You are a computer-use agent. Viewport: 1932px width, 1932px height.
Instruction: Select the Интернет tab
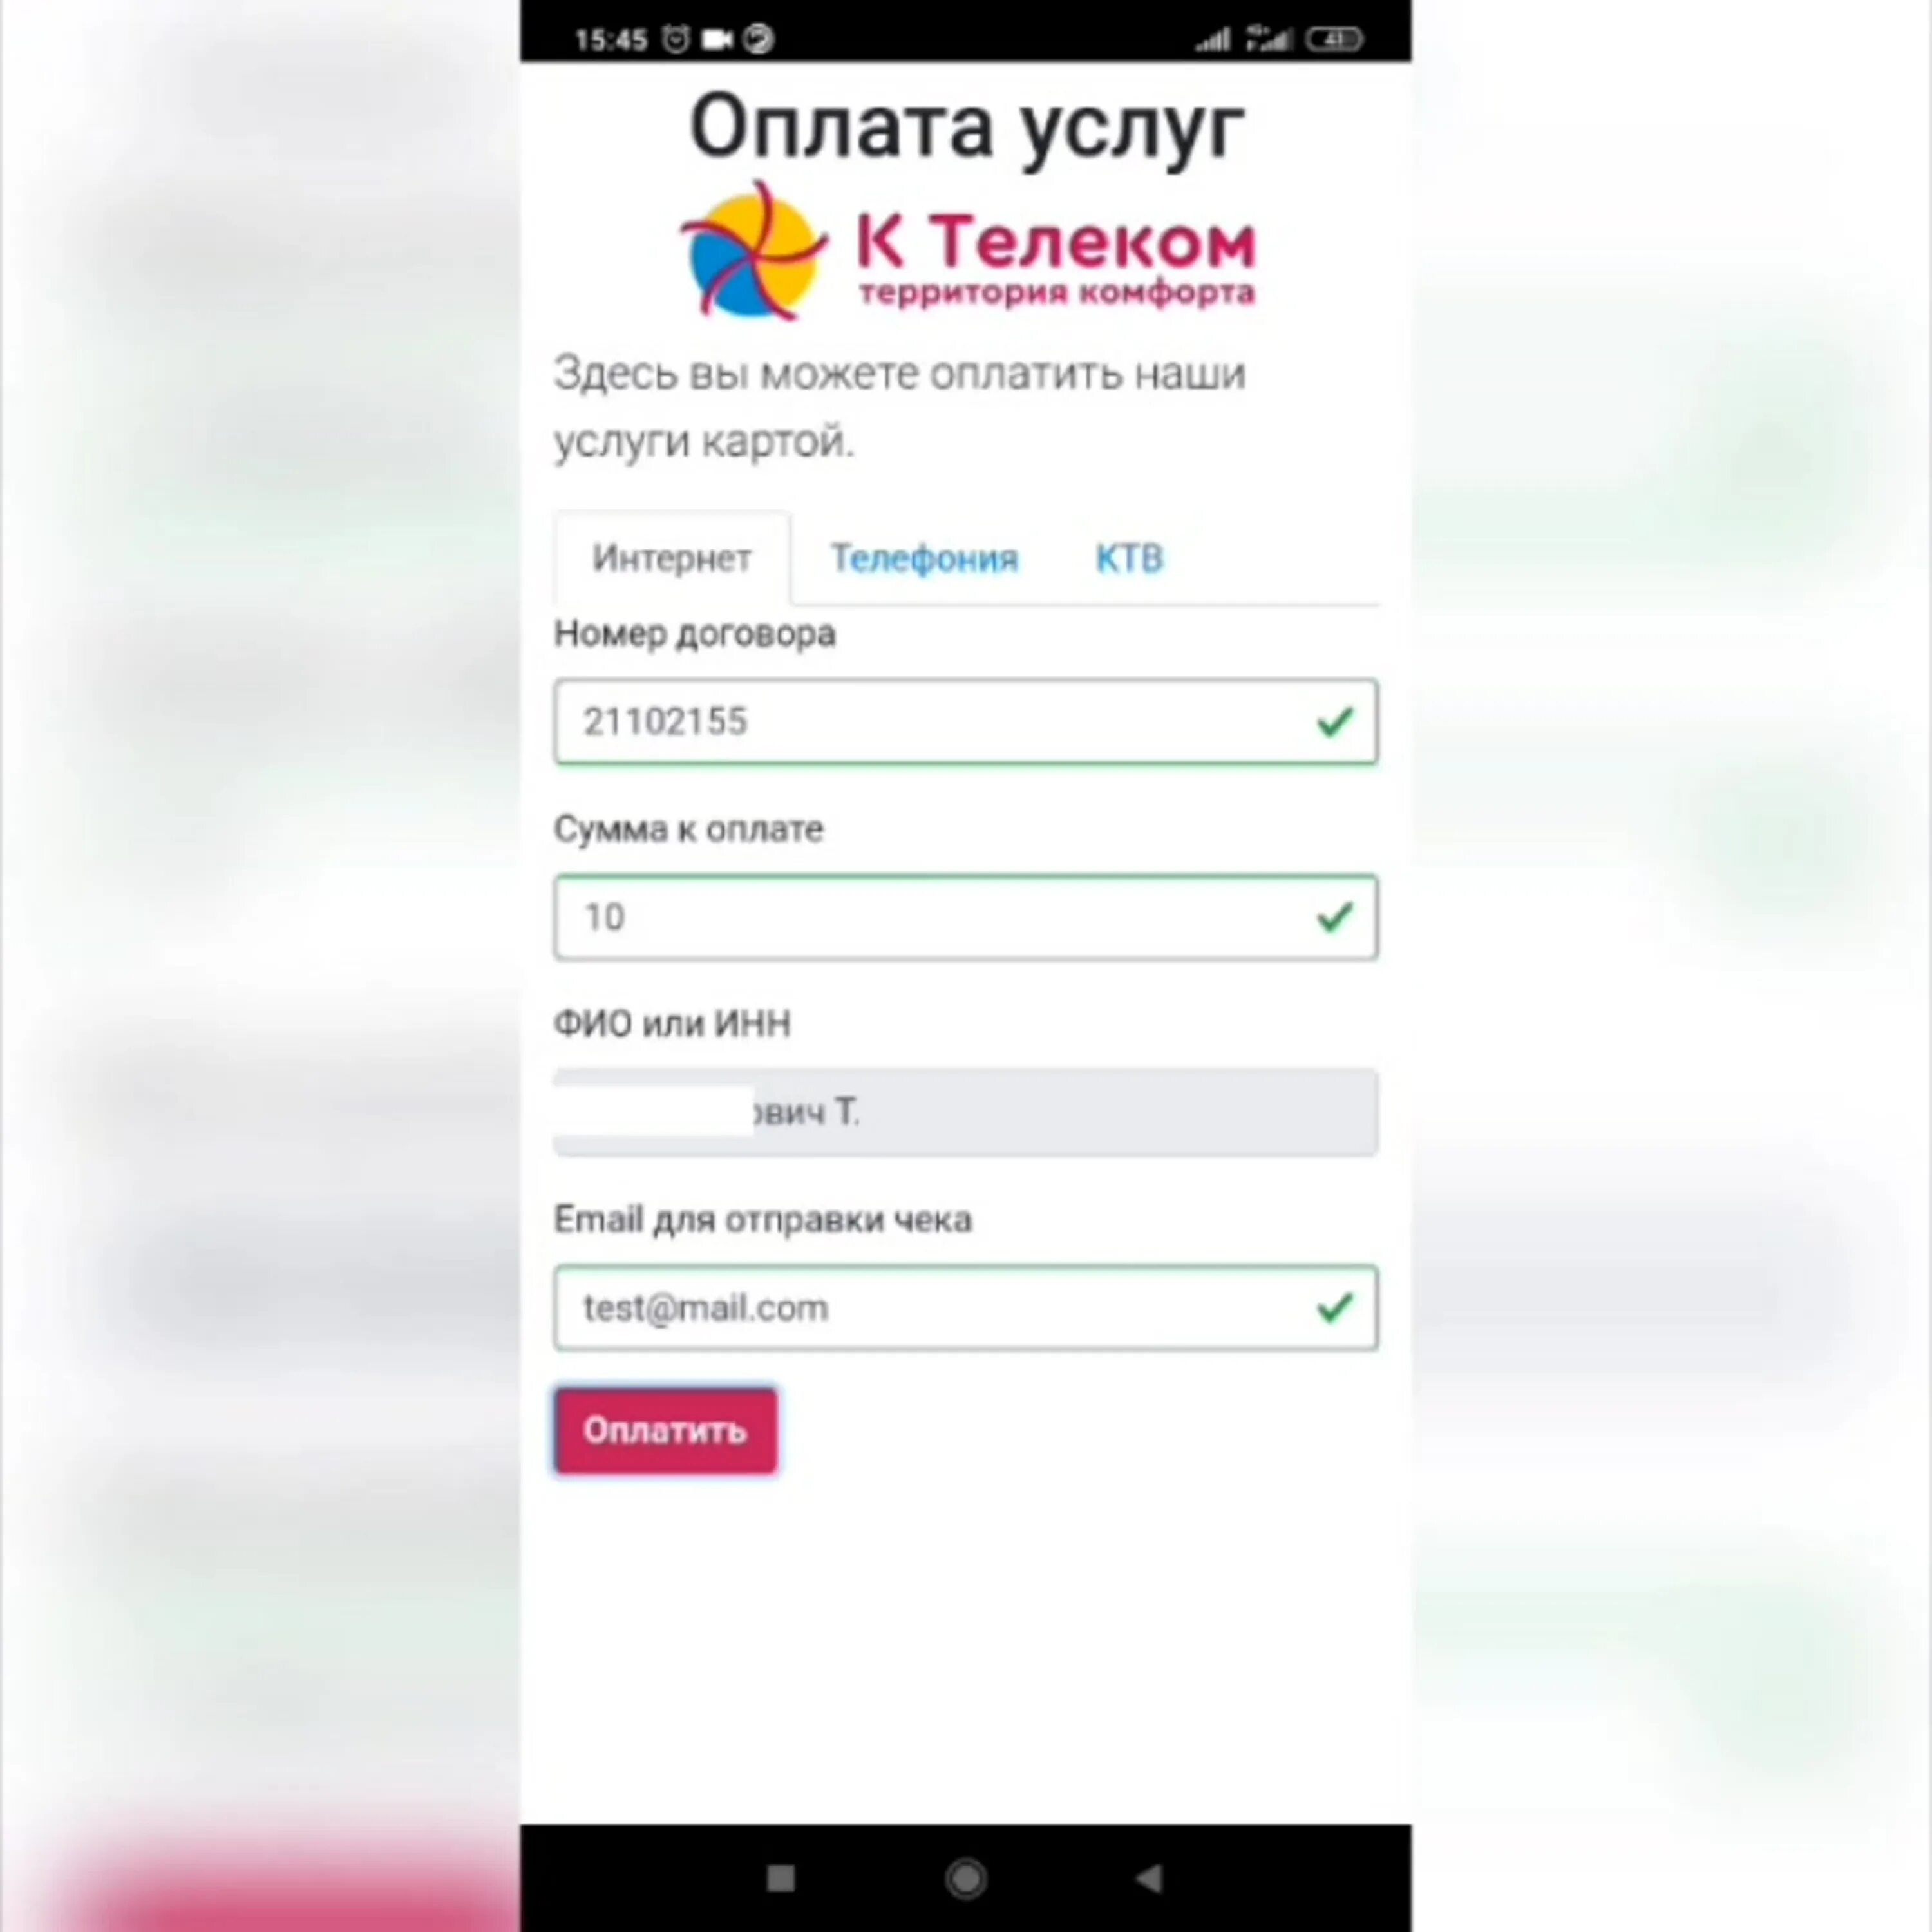[670, 557]
